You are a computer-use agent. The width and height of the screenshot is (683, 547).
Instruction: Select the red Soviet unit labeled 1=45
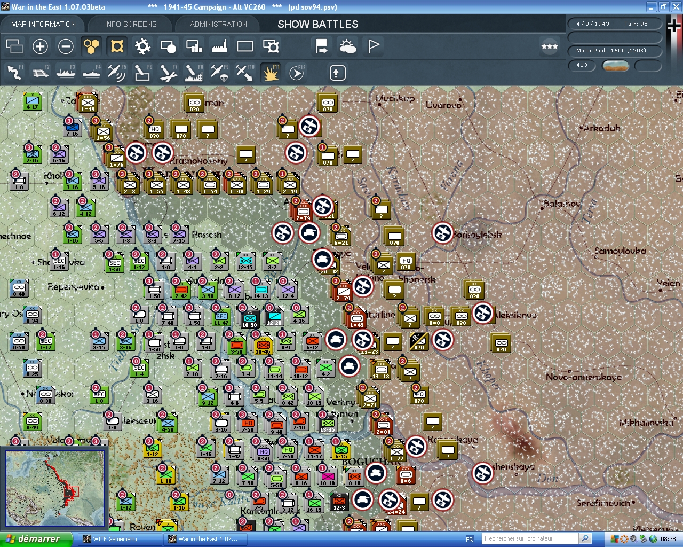coord(356,318)
